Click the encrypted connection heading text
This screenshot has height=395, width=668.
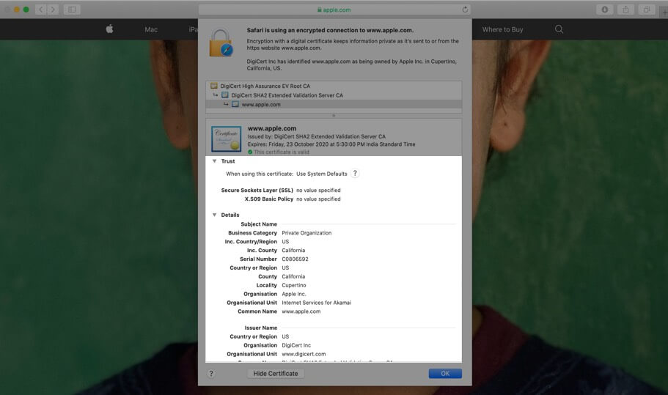pos(330,30)
